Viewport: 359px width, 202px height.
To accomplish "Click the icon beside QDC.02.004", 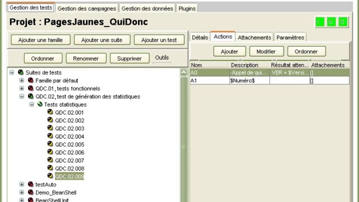I will [50, 136].
